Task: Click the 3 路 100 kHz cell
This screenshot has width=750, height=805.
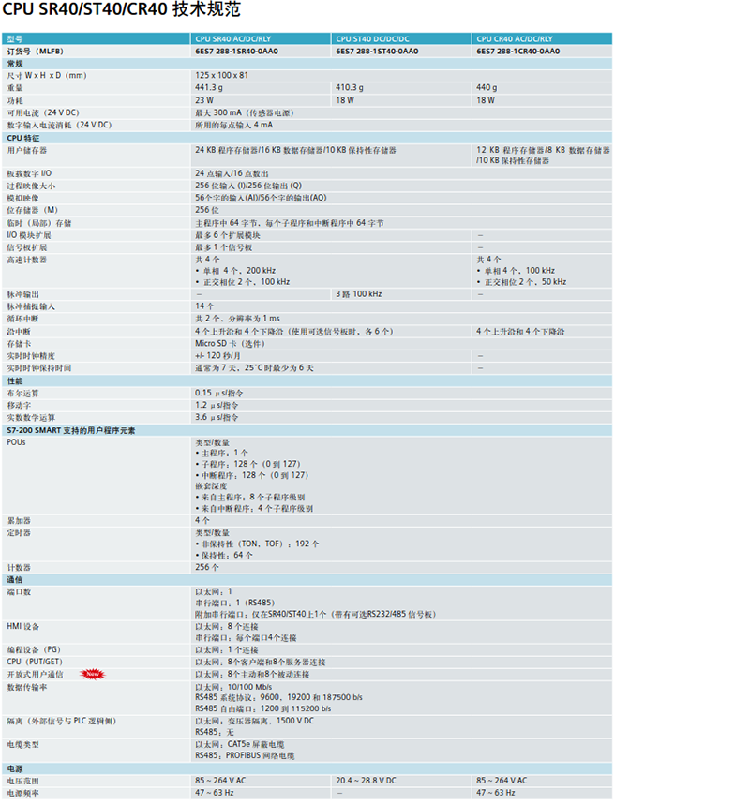Action: point(359,294)
